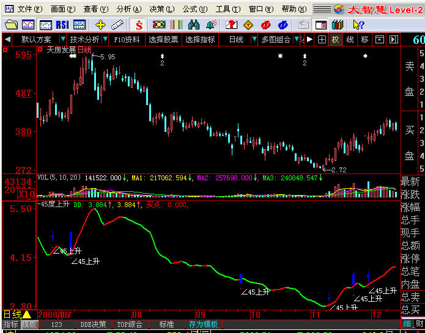Click the 选择股票 button
The height and width of the screenshot is (333, 425).
coord(163,40)
